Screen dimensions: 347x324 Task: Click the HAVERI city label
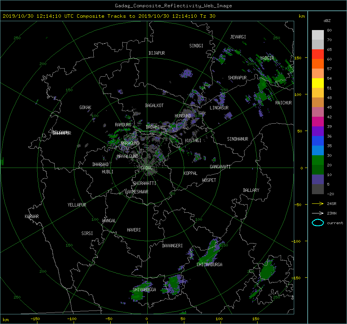click(134, 230)
